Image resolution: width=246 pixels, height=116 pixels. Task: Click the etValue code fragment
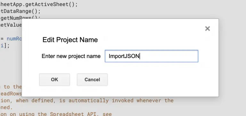pos(11,25)
